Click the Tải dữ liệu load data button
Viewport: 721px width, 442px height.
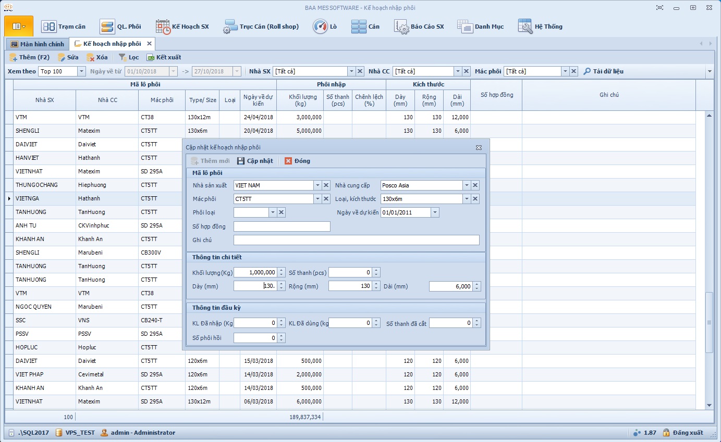click(603, 71)
